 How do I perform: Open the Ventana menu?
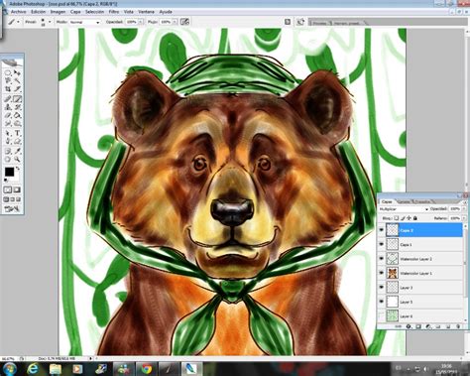point(146,12)
